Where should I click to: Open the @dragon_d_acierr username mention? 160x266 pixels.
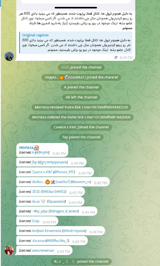pos(64,211)
